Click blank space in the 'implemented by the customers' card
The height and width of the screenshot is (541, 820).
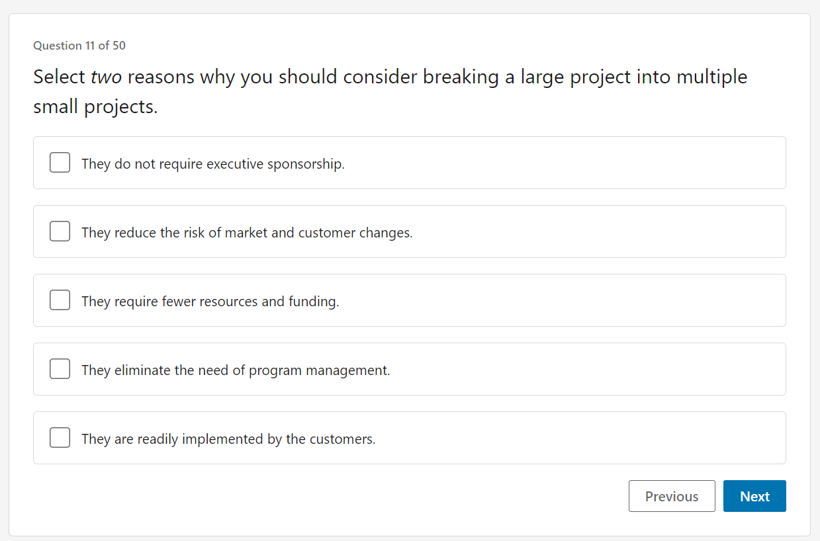[582, 438]
